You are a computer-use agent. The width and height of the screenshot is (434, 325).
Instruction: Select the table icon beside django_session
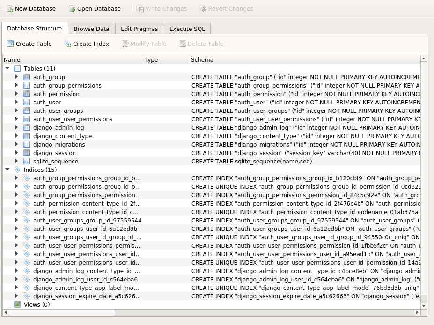(x=27, y=153)
